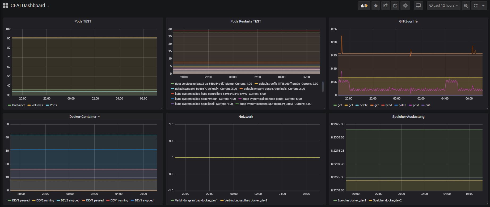Screen dimensions: 490x207
Task: Toggle the DEV1 running series in legend
Action: pyautogui.click(x=119, y=200)
